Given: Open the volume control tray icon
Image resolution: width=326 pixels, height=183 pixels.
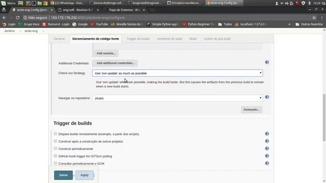Looking at the screenshot, I should click(x=286, y=3).
